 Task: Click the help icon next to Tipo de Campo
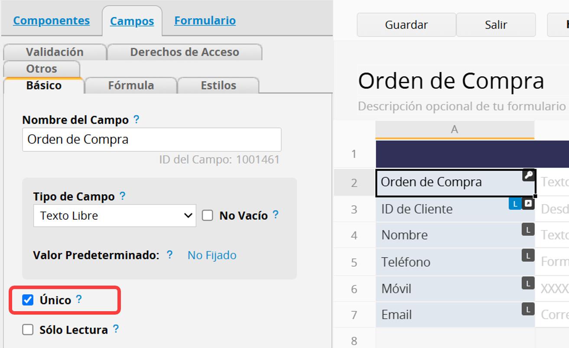[123, 196]
